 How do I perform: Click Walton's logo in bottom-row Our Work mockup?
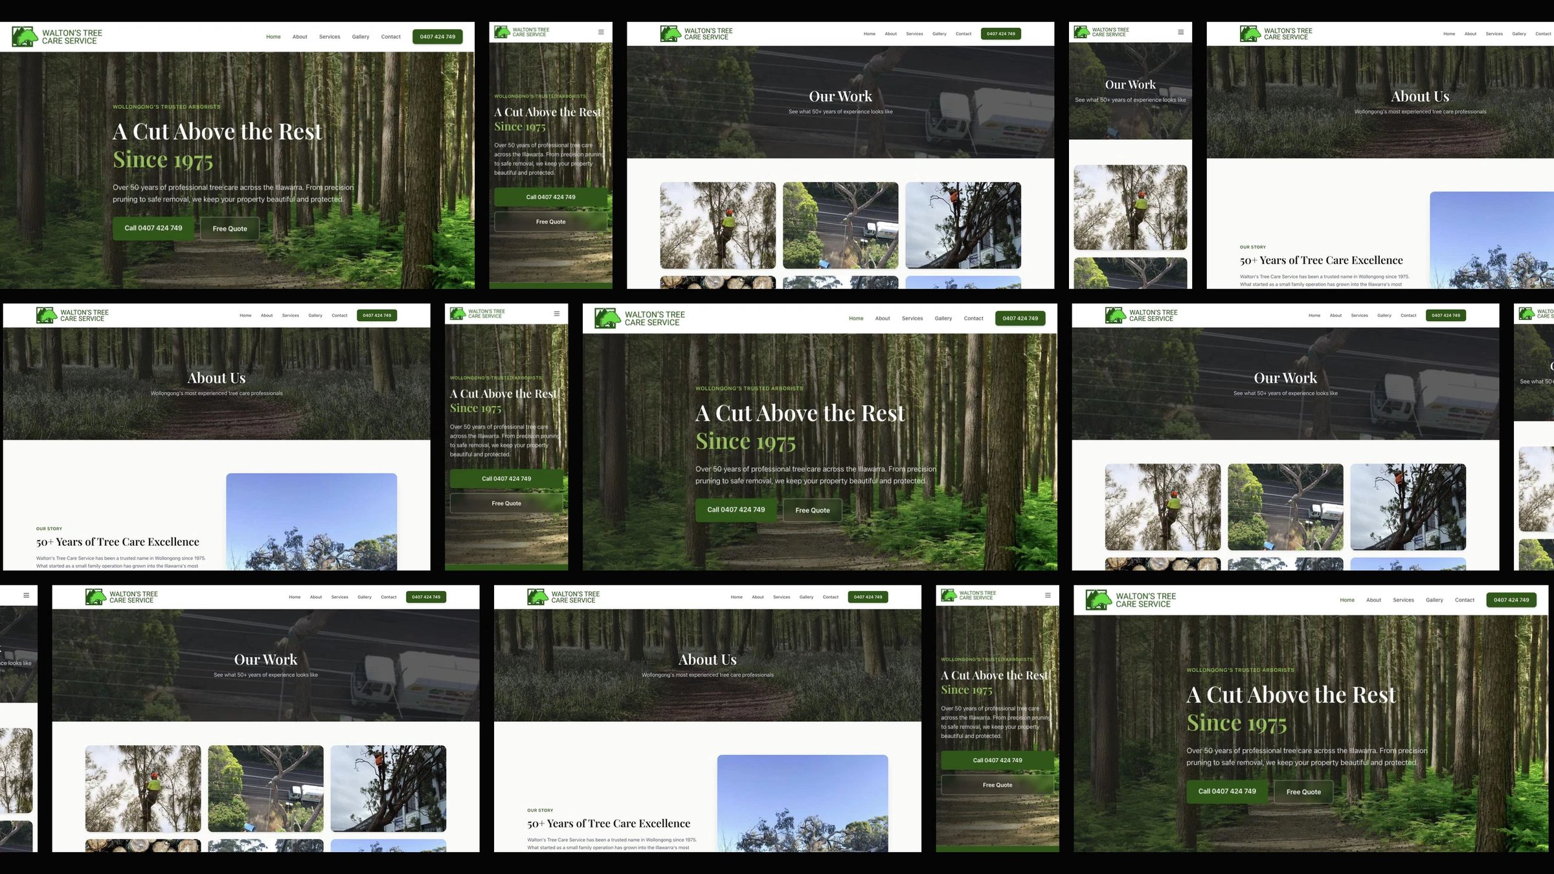pos(122,597)
